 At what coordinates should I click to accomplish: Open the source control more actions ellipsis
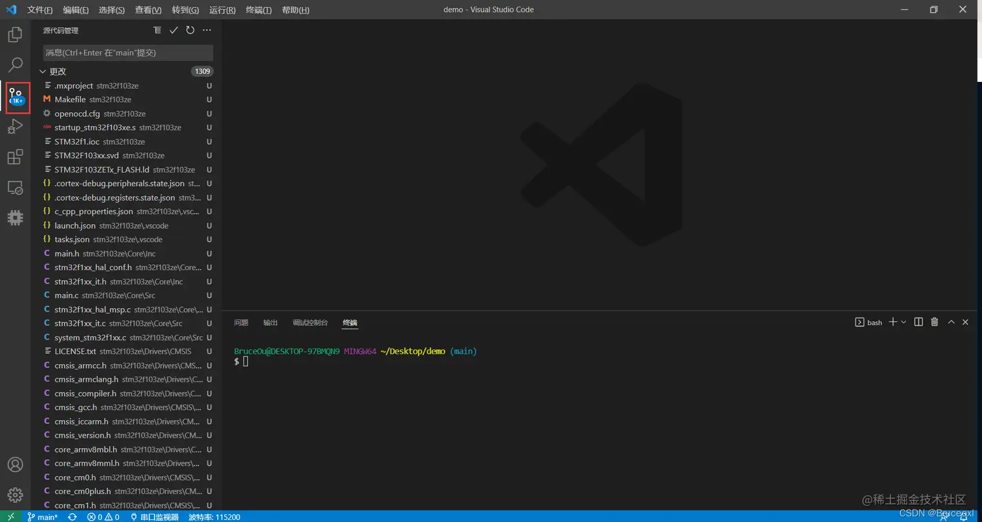point(207,30)
